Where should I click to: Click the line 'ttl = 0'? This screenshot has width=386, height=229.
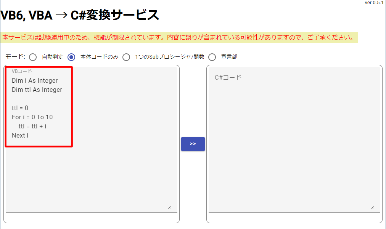[x=20, y=108]
